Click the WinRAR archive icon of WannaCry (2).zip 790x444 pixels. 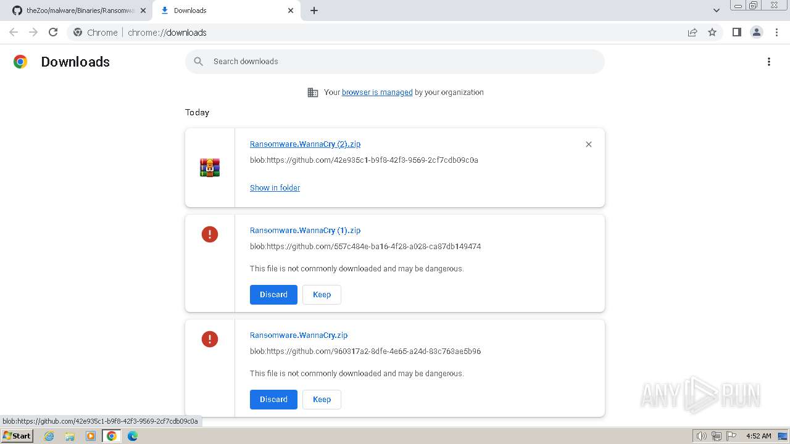[x=210, y=168]
